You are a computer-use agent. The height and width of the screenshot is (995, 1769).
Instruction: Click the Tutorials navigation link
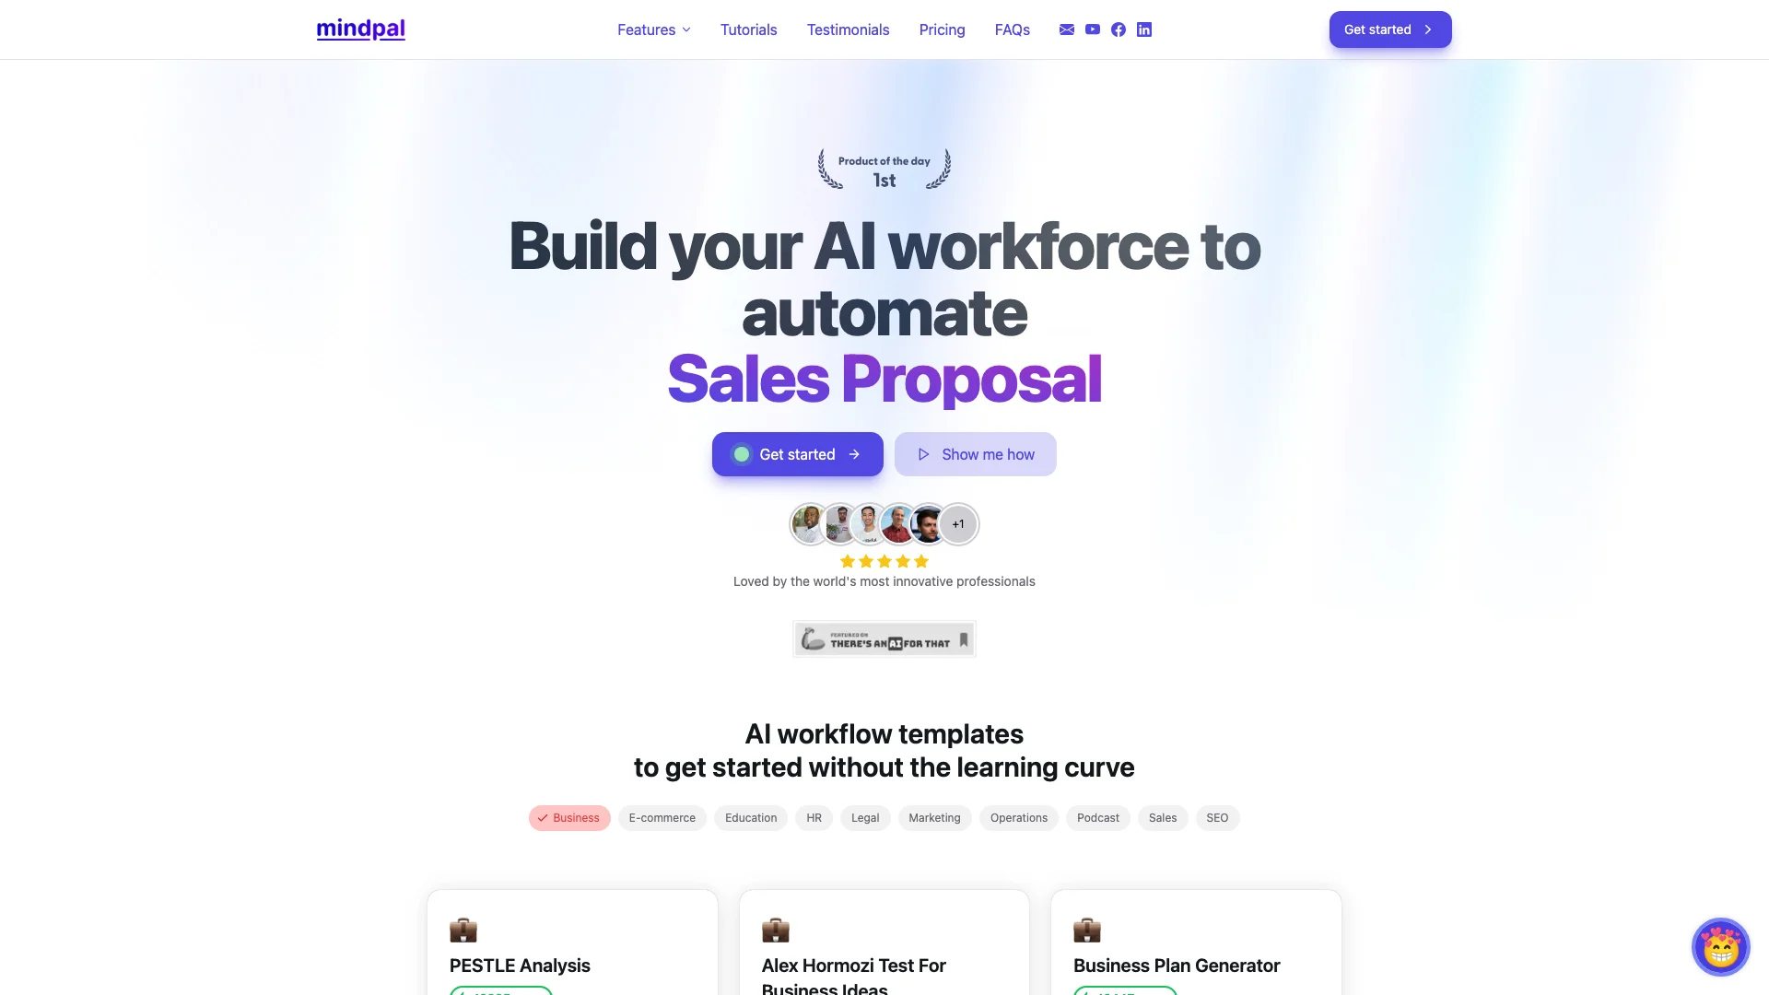coord(748,29)
